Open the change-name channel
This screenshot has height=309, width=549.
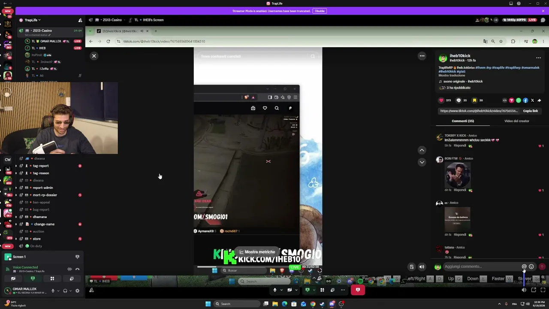click(x=44, y=224)
